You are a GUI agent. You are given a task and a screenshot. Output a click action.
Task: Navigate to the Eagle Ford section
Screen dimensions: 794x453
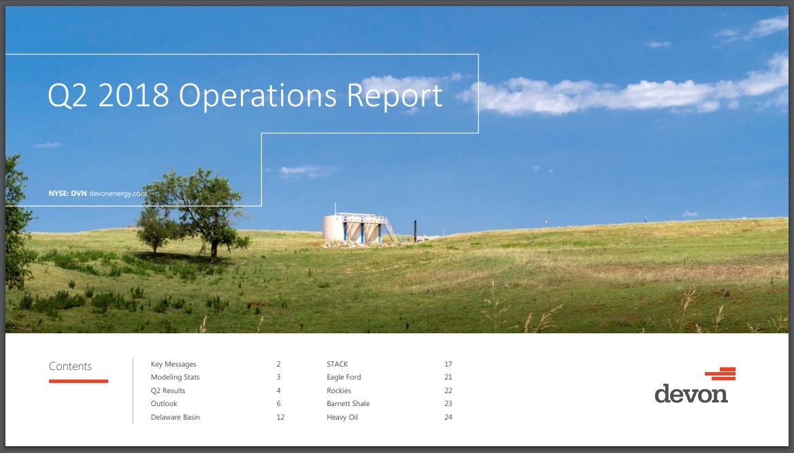344,377
